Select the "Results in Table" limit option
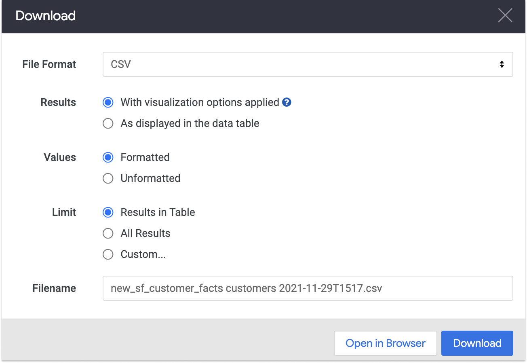This screenshot has height=363, width=527. pyautogui.click(x=108, y=213)
